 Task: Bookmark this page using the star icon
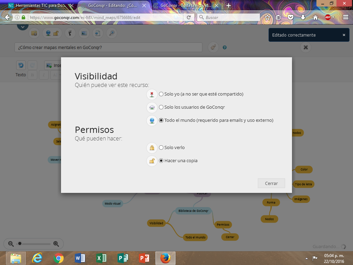[268, 17]
